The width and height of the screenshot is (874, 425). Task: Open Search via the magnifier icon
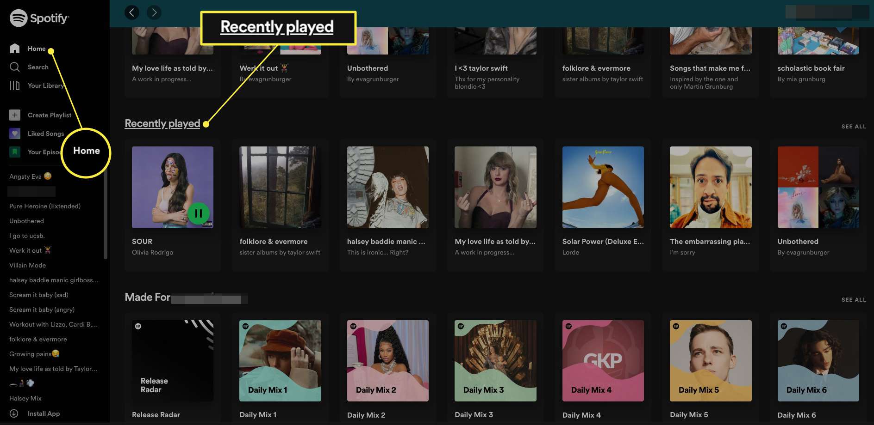click(15, 67)
